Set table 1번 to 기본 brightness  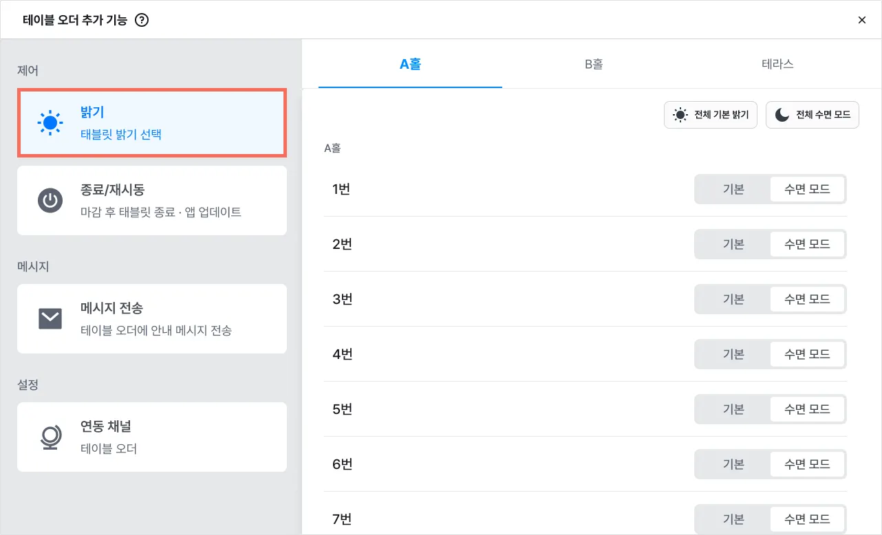coord(733,189)
